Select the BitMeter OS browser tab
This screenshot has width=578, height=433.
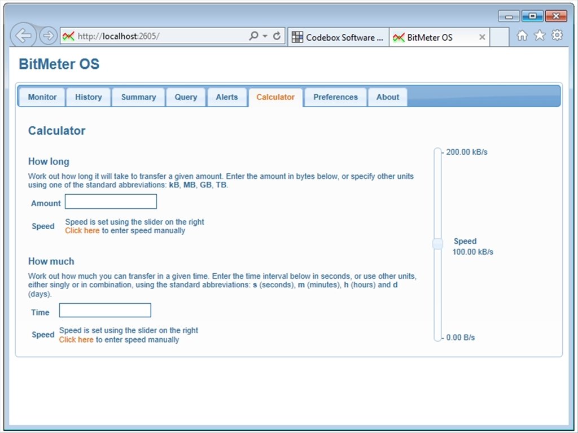[439, 37]
